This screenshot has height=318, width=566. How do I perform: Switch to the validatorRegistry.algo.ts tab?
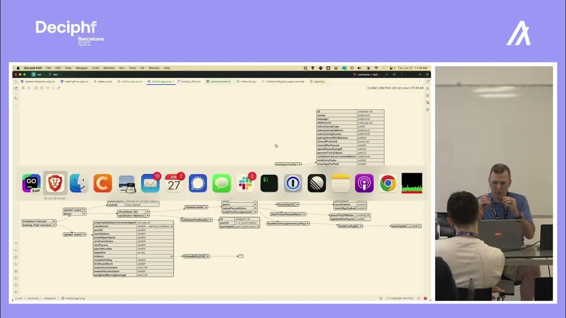[39, 82]
